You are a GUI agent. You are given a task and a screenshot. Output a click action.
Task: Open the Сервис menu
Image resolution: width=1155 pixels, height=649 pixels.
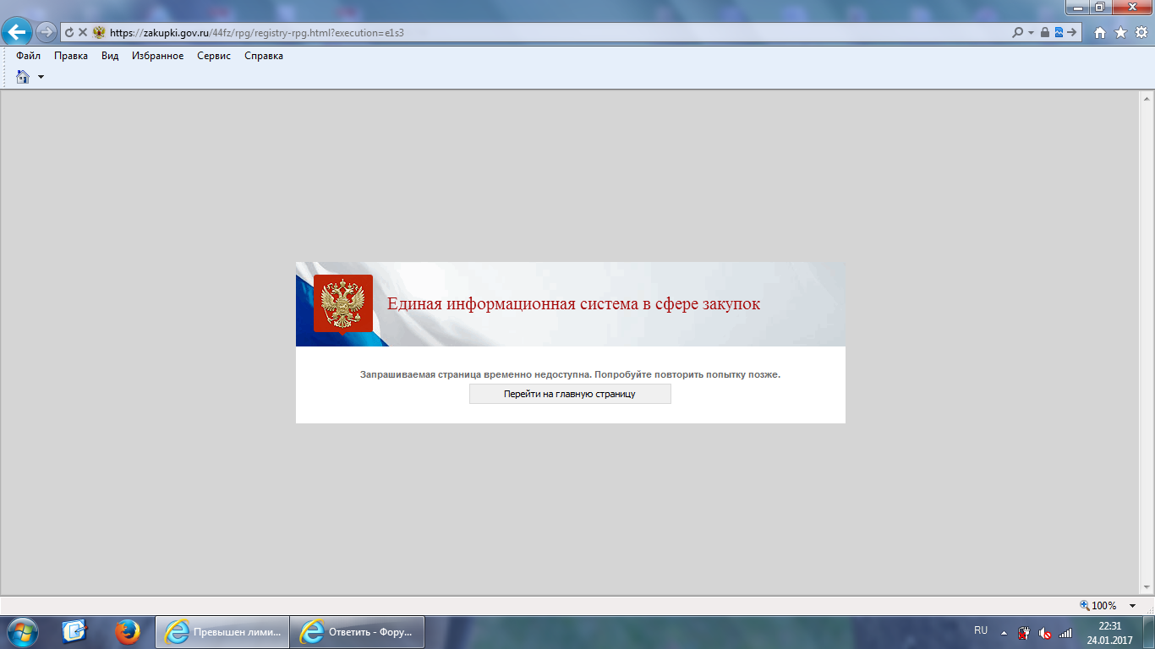coord(214,56)
